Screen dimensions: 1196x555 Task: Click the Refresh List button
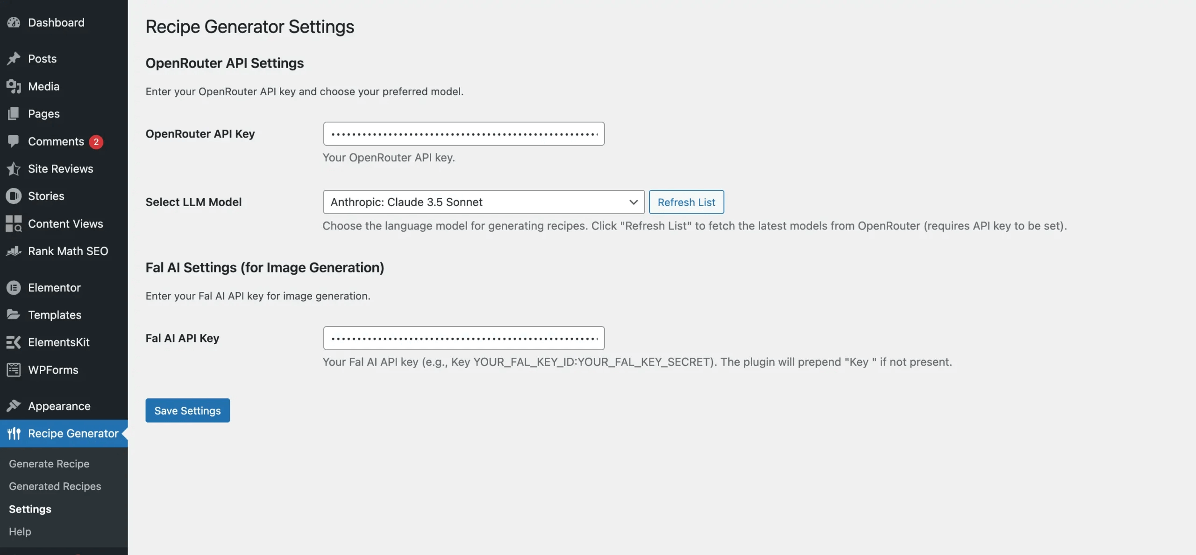pyautogui.click(x=686, y=202)
